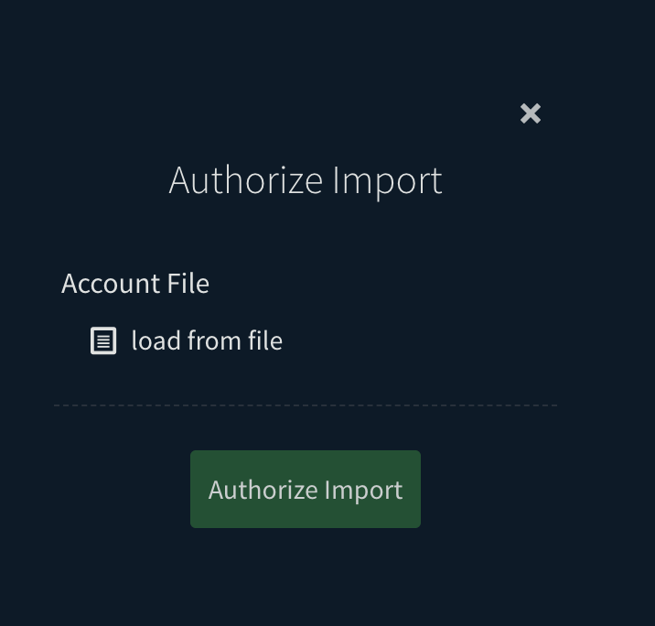Click the large Authorize Import title text

(x=306, y=180)
